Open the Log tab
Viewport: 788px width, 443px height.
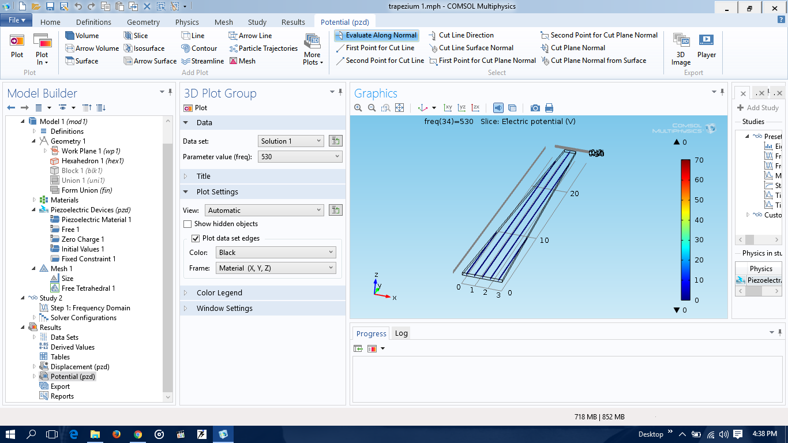pyautogui.click(x=401, y=333)
